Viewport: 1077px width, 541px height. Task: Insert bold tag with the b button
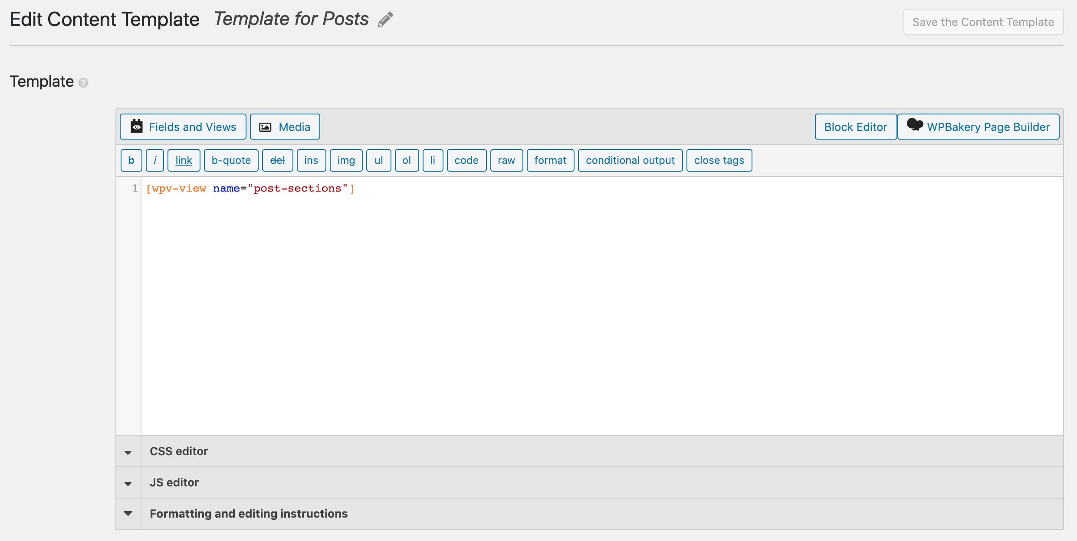click(131, 160)
